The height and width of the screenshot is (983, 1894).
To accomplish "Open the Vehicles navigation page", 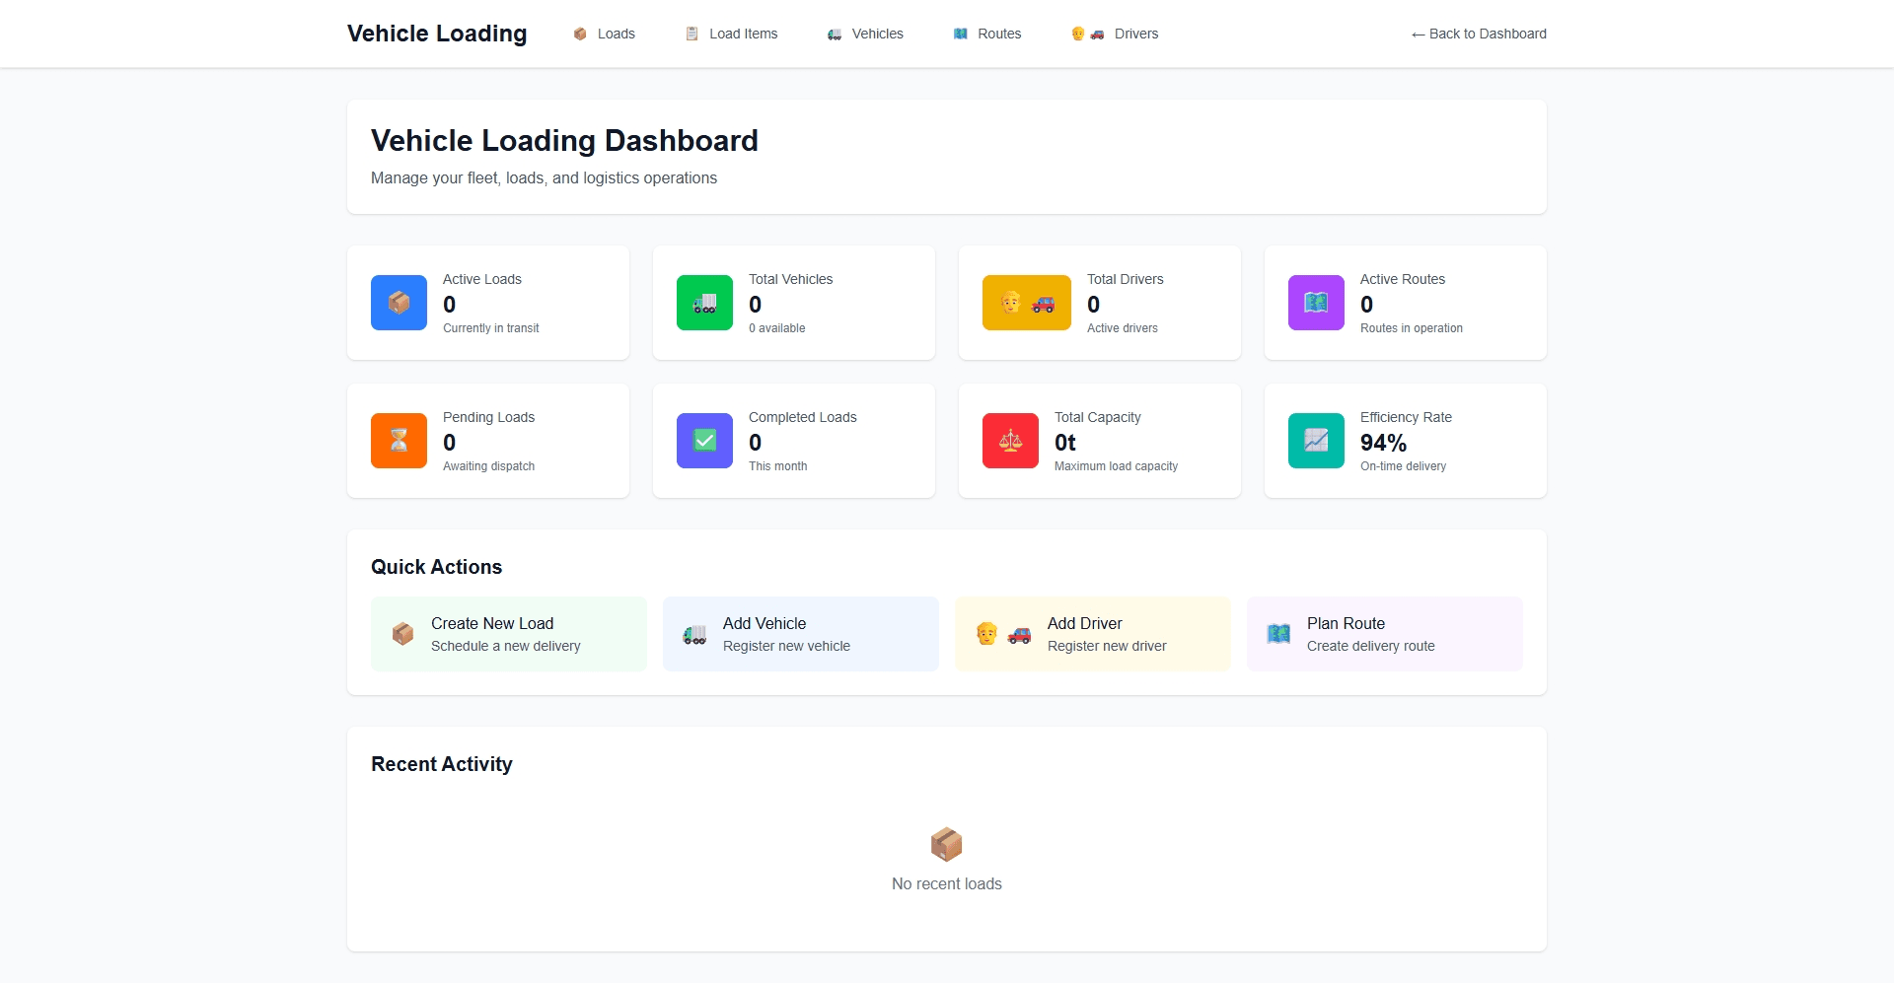I will point(865,34).
